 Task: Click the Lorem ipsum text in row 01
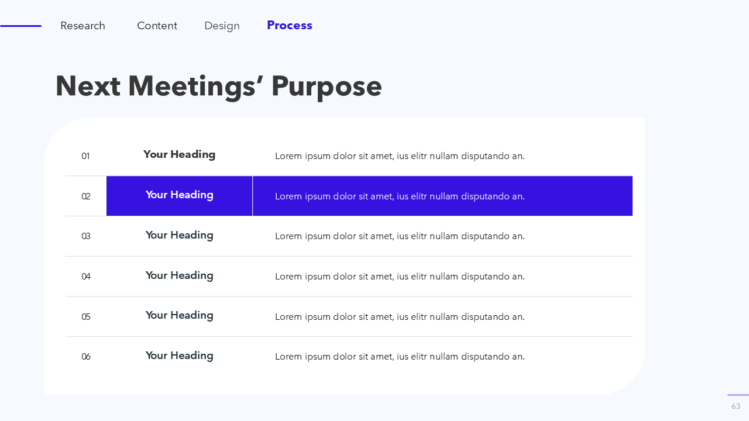tap(400, 156)
